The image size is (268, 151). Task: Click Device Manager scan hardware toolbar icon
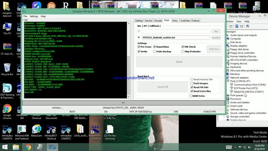tap(247, 26)
